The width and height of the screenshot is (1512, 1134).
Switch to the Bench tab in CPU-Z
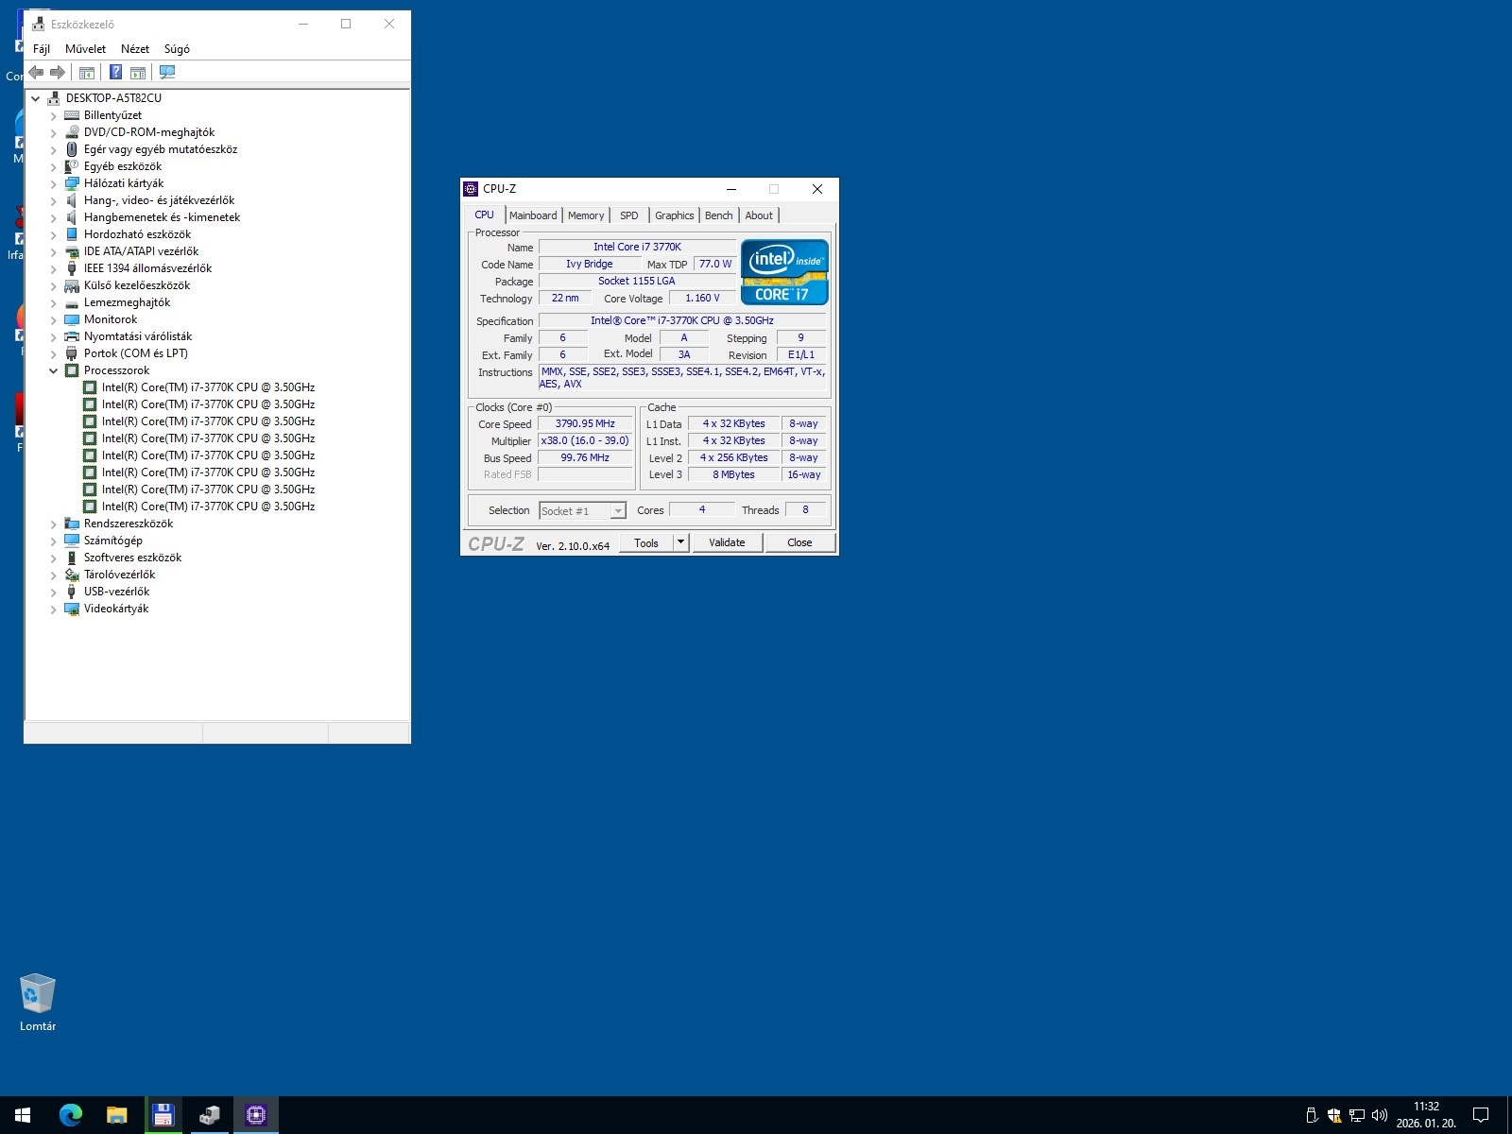(719, 215)
